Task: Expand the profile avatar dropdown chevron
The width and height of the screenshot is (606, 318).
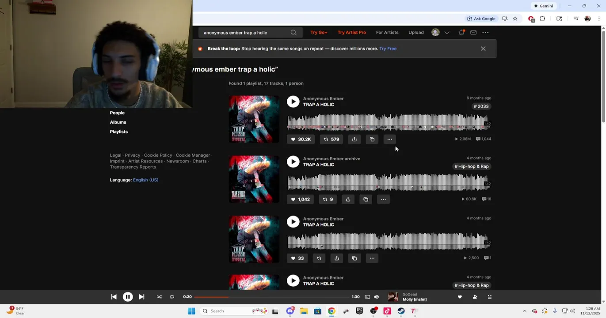Action: tap(447, 33)
